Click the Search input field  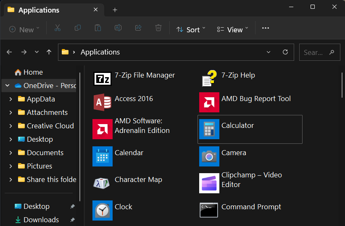click(x=319, y=52)
